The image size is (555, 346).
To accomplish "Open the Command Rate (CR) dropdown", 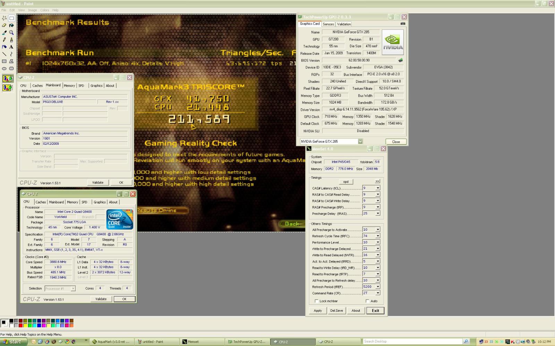I will click(378, 293).
